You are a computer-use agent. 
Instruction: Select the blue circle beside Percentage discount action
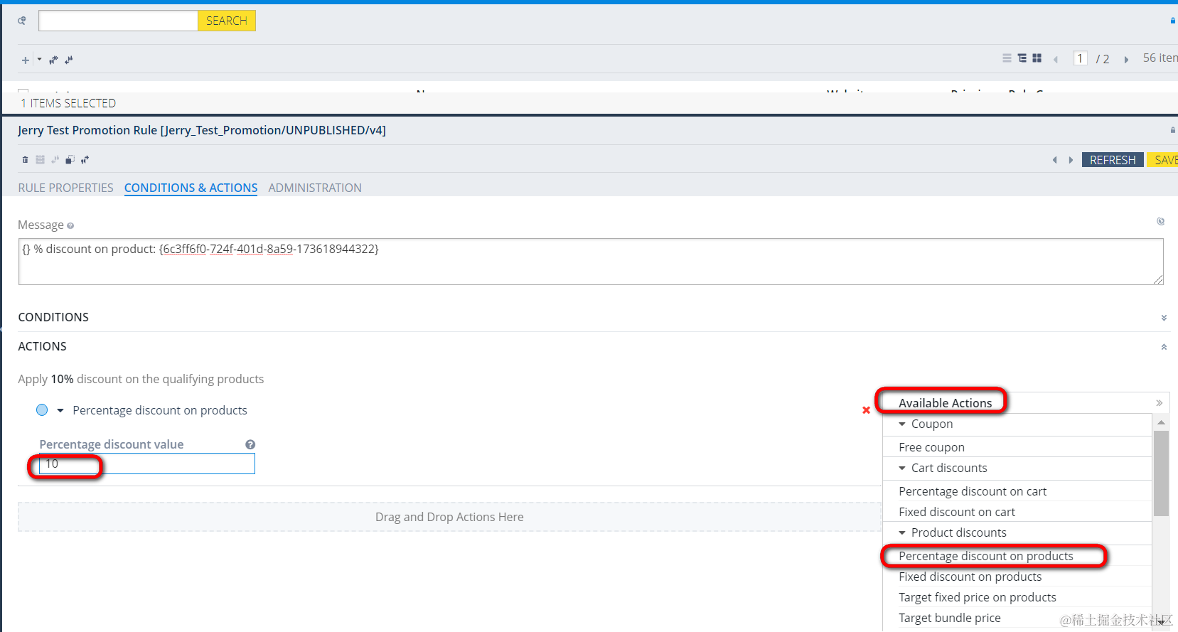pos(42,410)
